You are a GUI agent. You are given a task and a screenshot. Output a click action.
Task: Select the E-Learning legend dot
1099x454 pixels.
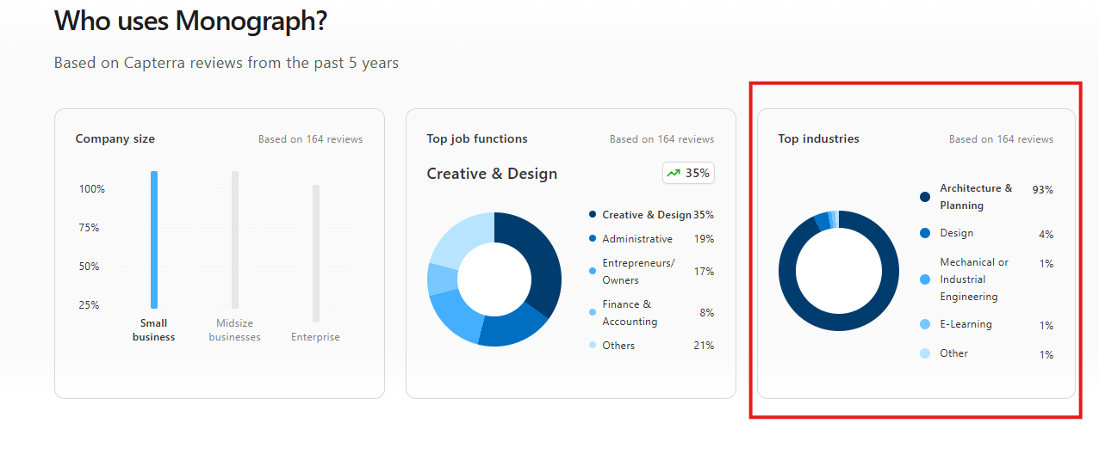[925, 324]
